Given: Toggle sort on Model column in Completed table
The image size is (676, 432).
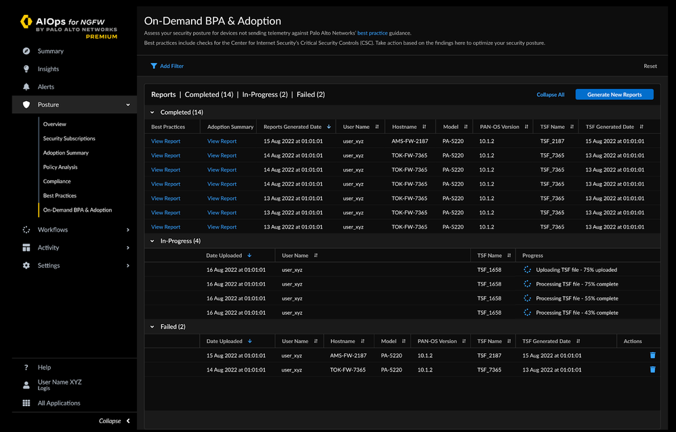Looking at the screenshot, I should coord(465,127).
